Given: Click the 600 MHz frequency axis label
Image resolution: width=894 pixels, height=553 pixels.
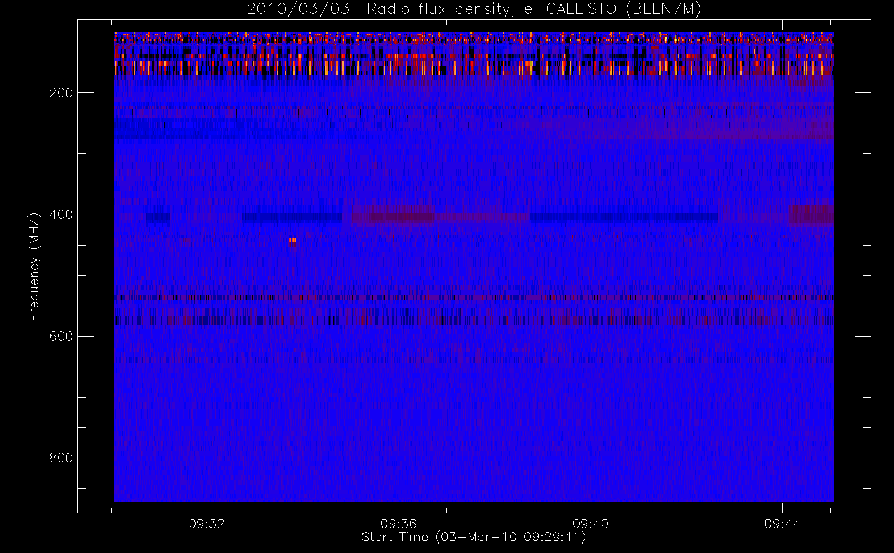Looking at the screenshot, I should [x=61, y=336].
